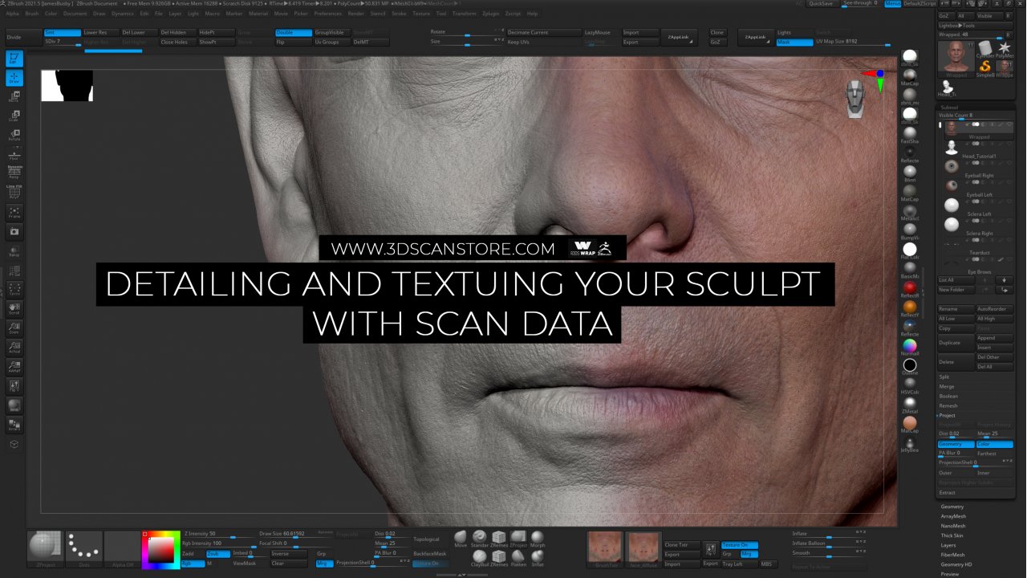Screen dimensions: 1027x578
Task: Activate the Draw mode icon
Action: click(x=14, y=79)
